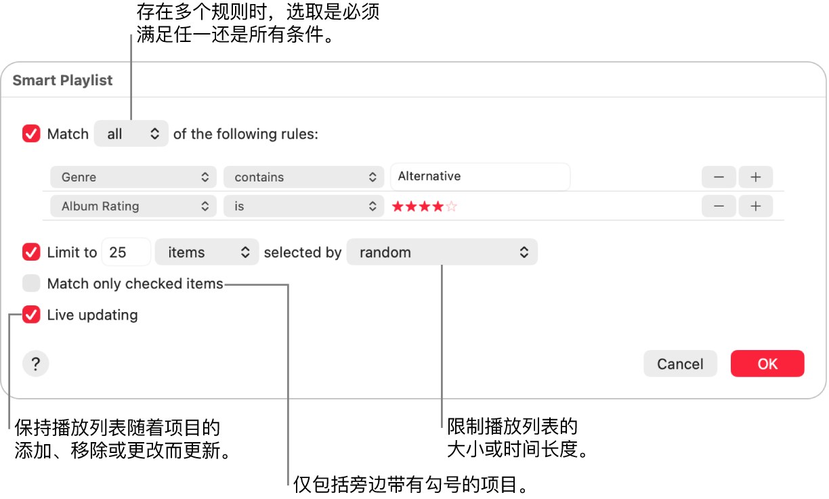Open the Genre field dropdown

(133, 177)
